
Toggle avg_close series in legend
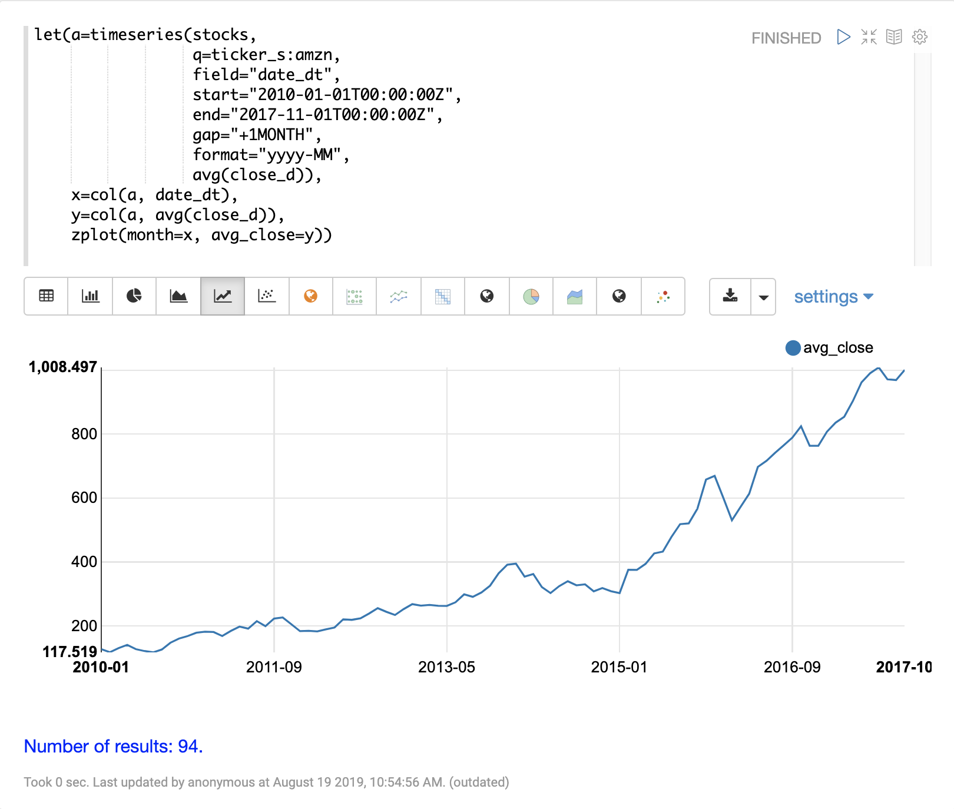tap(829, 348)
